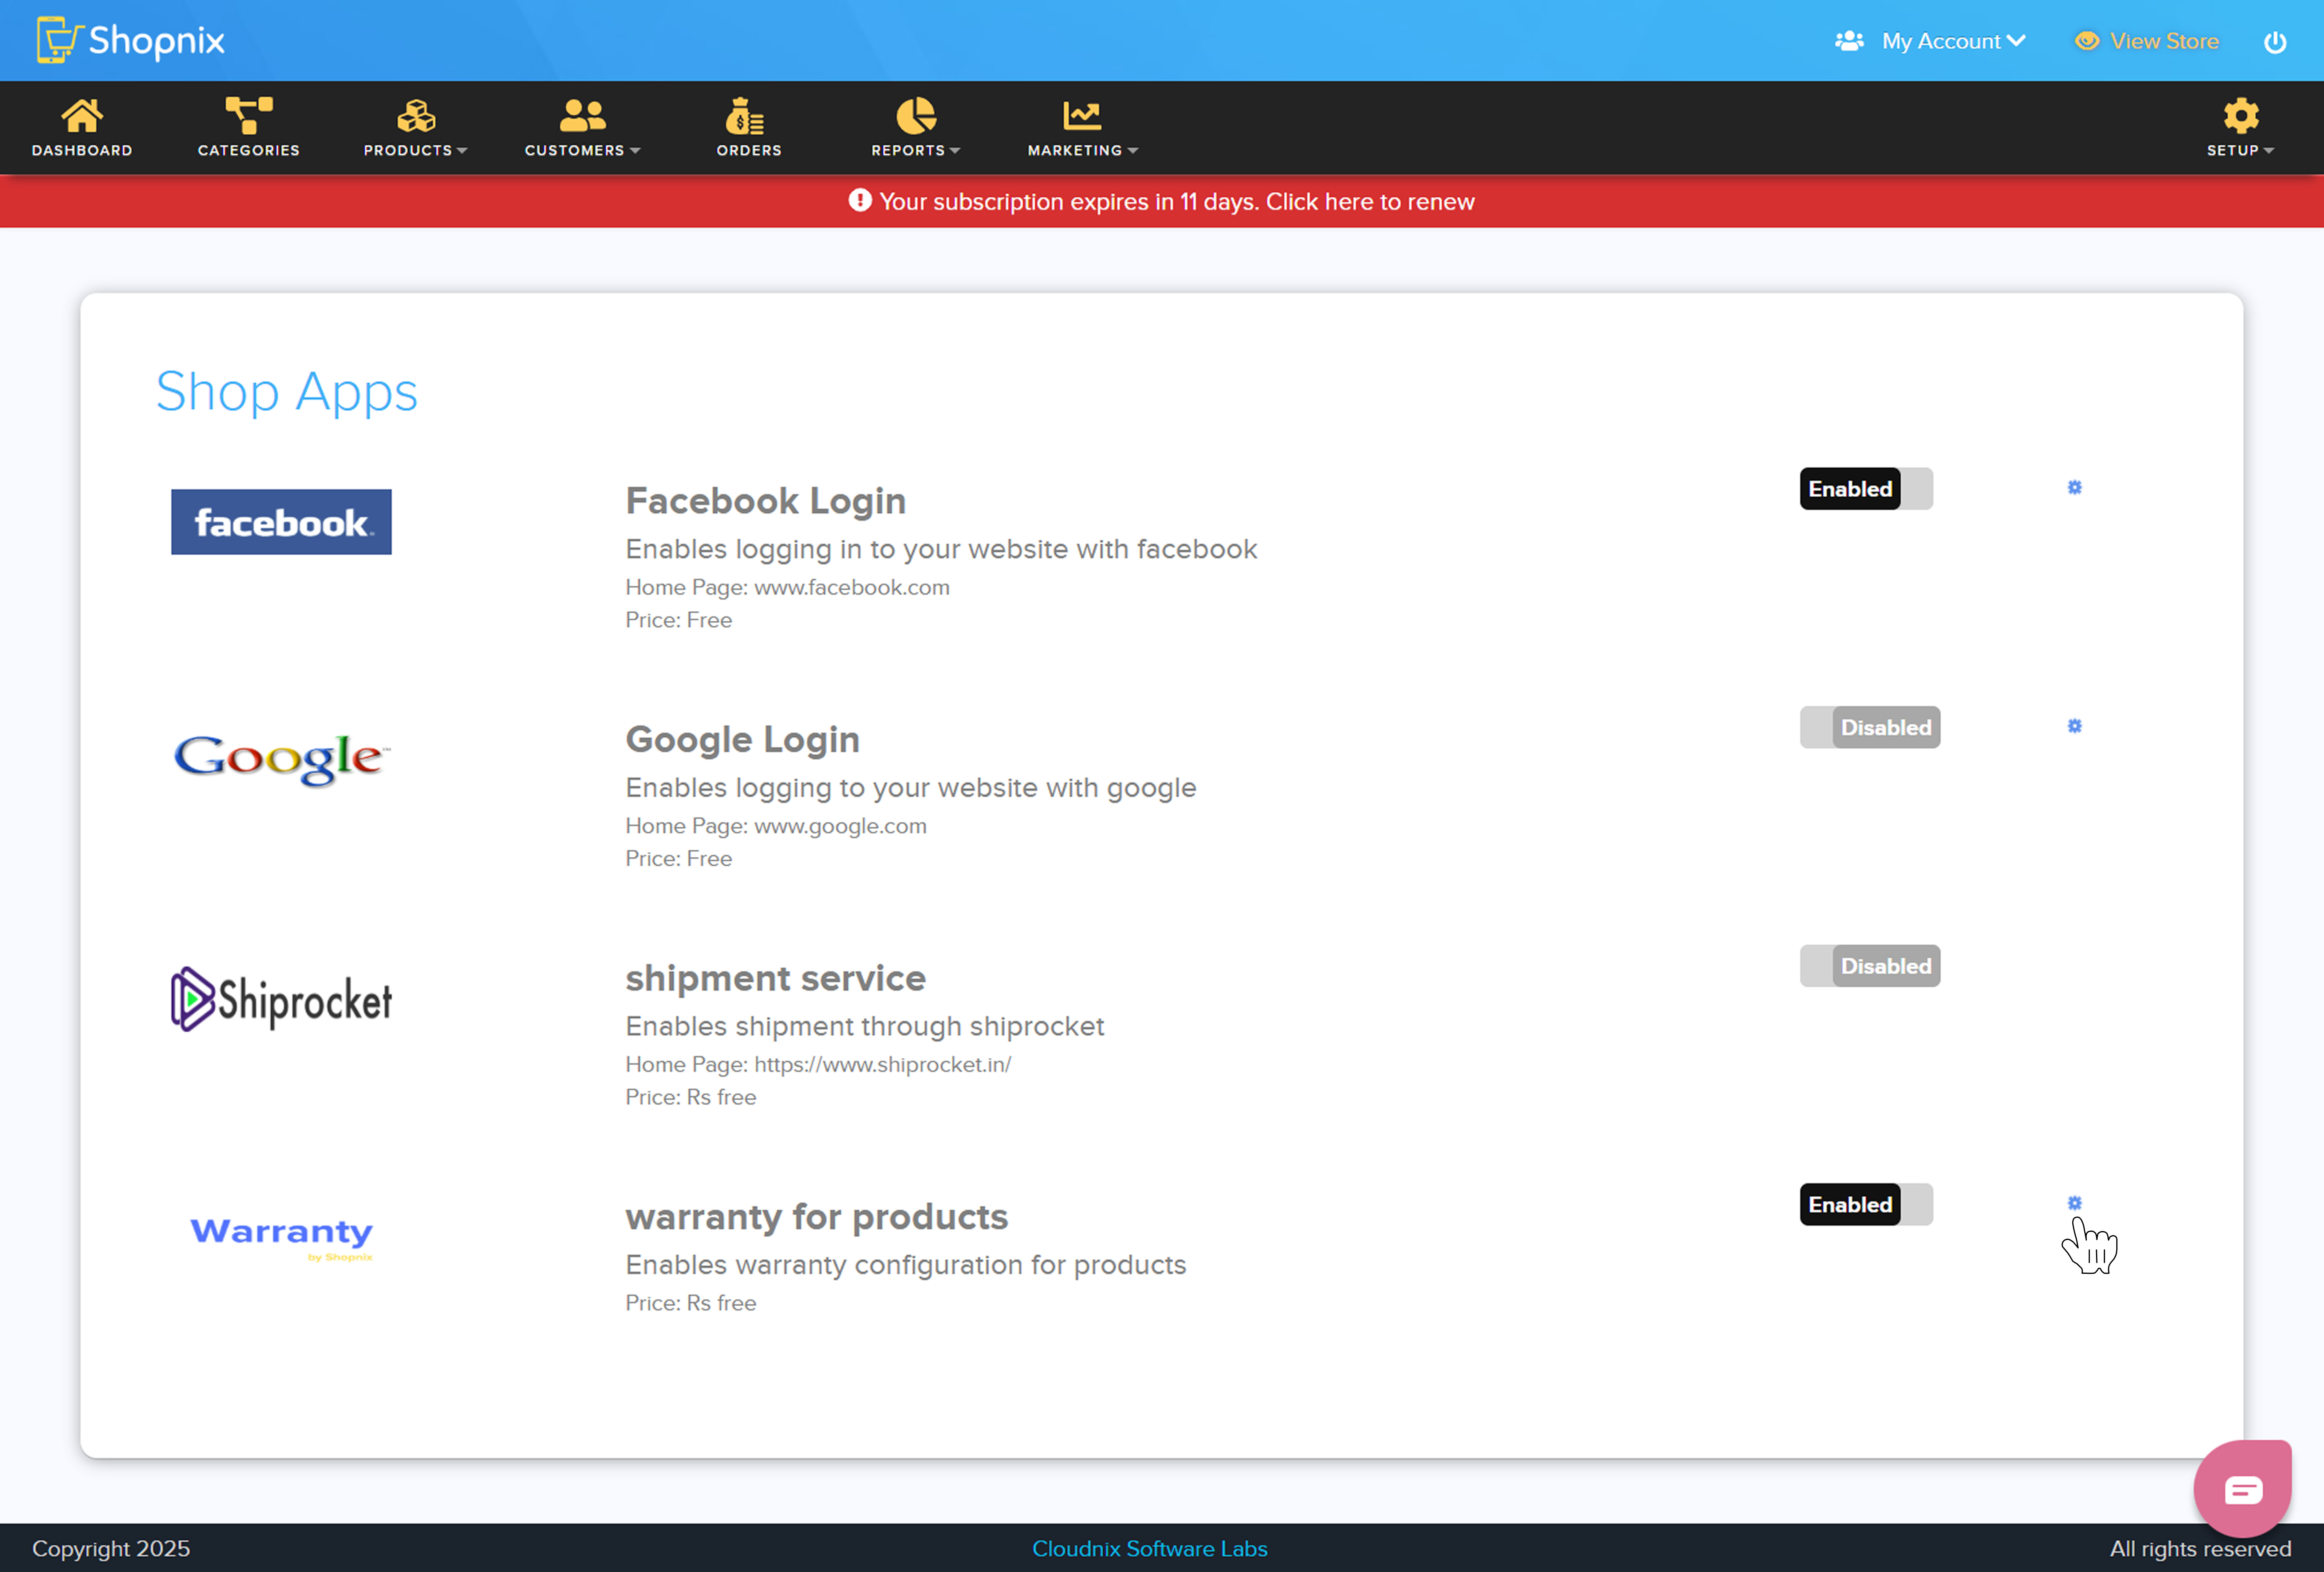
Task: Open Google Login settings gear
Action: 2075,726
